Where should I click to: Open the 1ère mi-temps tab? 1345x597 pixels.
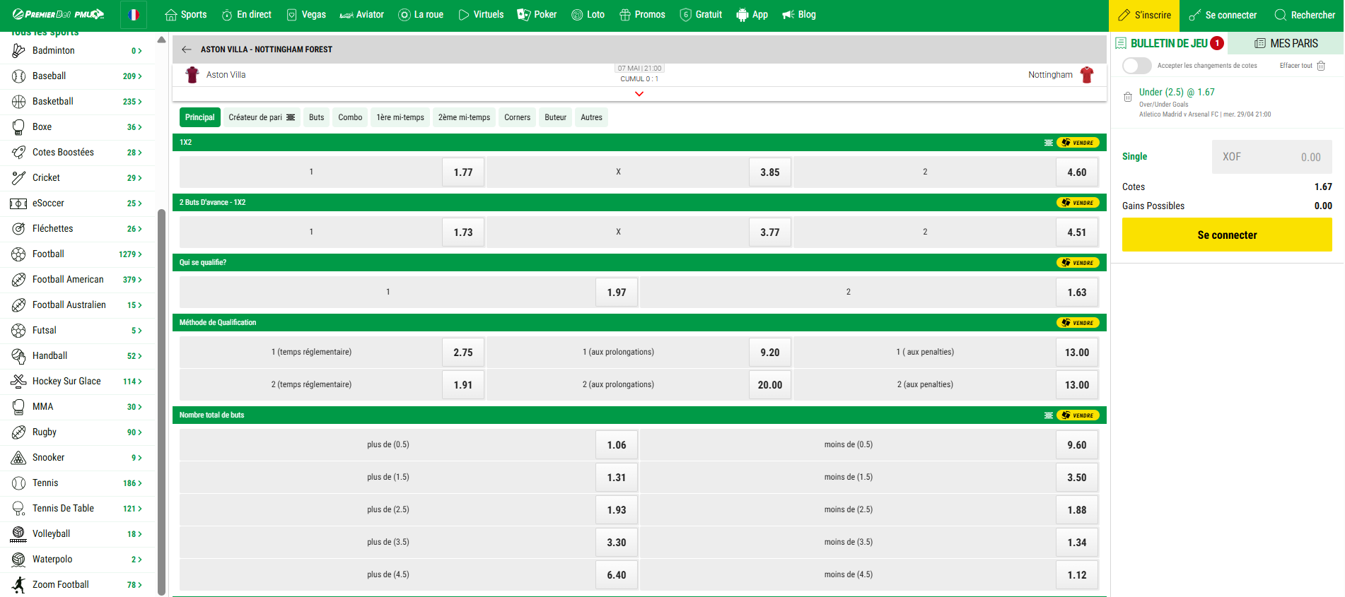[400, 117]
